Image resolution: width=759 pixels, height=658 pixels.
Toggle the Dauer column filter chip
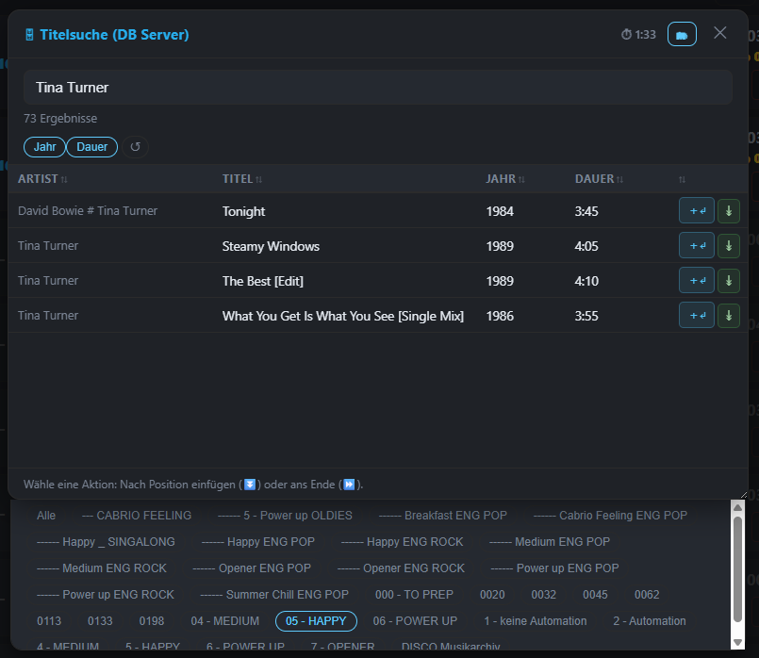[92, 147]
